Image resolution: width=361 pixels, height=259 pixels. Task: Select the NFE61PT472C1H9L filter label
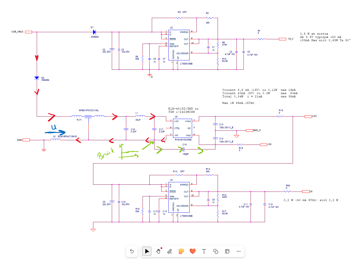(89, 110)
